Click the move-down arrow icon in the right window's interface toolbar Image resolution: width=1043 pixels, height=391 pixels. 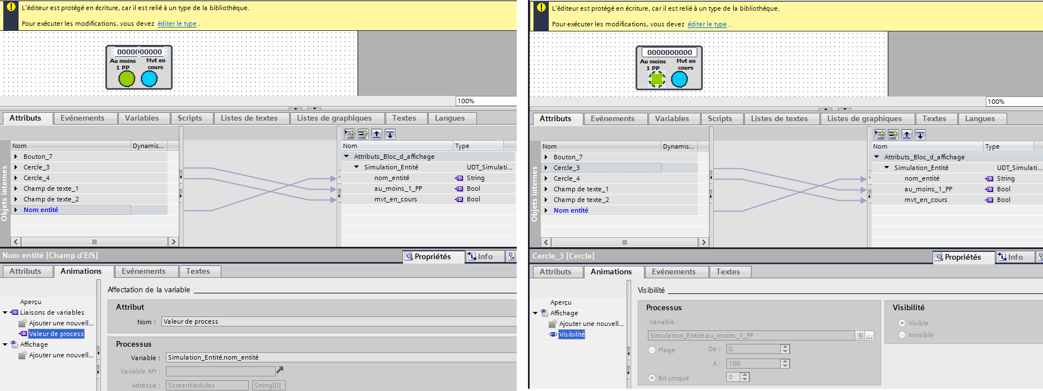(920, 135)
